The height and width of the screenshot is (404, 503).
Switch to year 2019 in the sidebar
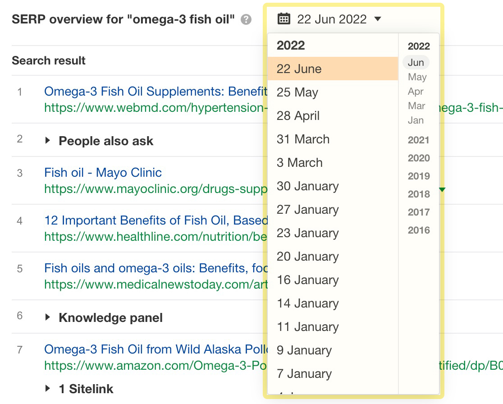tap(418, 176)
